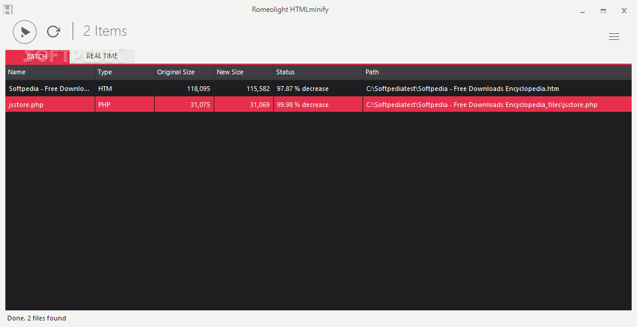637x327 pixels.
Task: Click original size value 118,095
Action: [198, 89]
